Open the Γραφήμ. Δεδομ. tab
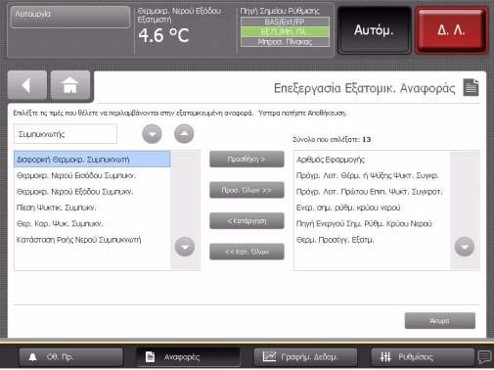The image size is (494, 370). click(305, 357)
